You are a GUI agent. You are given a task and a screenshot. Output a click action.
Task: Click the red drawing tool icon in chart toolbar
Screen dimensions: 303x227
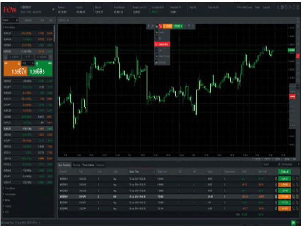[x=160, y=26]
